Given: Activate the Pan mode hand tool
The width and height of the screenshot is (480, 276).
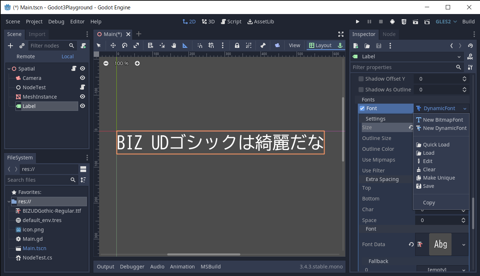Looking at the screenshot, I should tap(174, 45).
